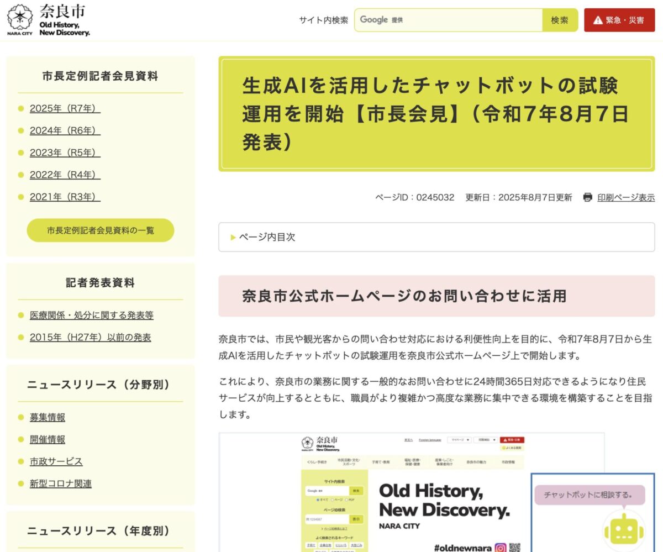This screenshot has width=663, height=552.
Task: Click the 記者発表資料 sidebar heading
Action: click(101, 283)
